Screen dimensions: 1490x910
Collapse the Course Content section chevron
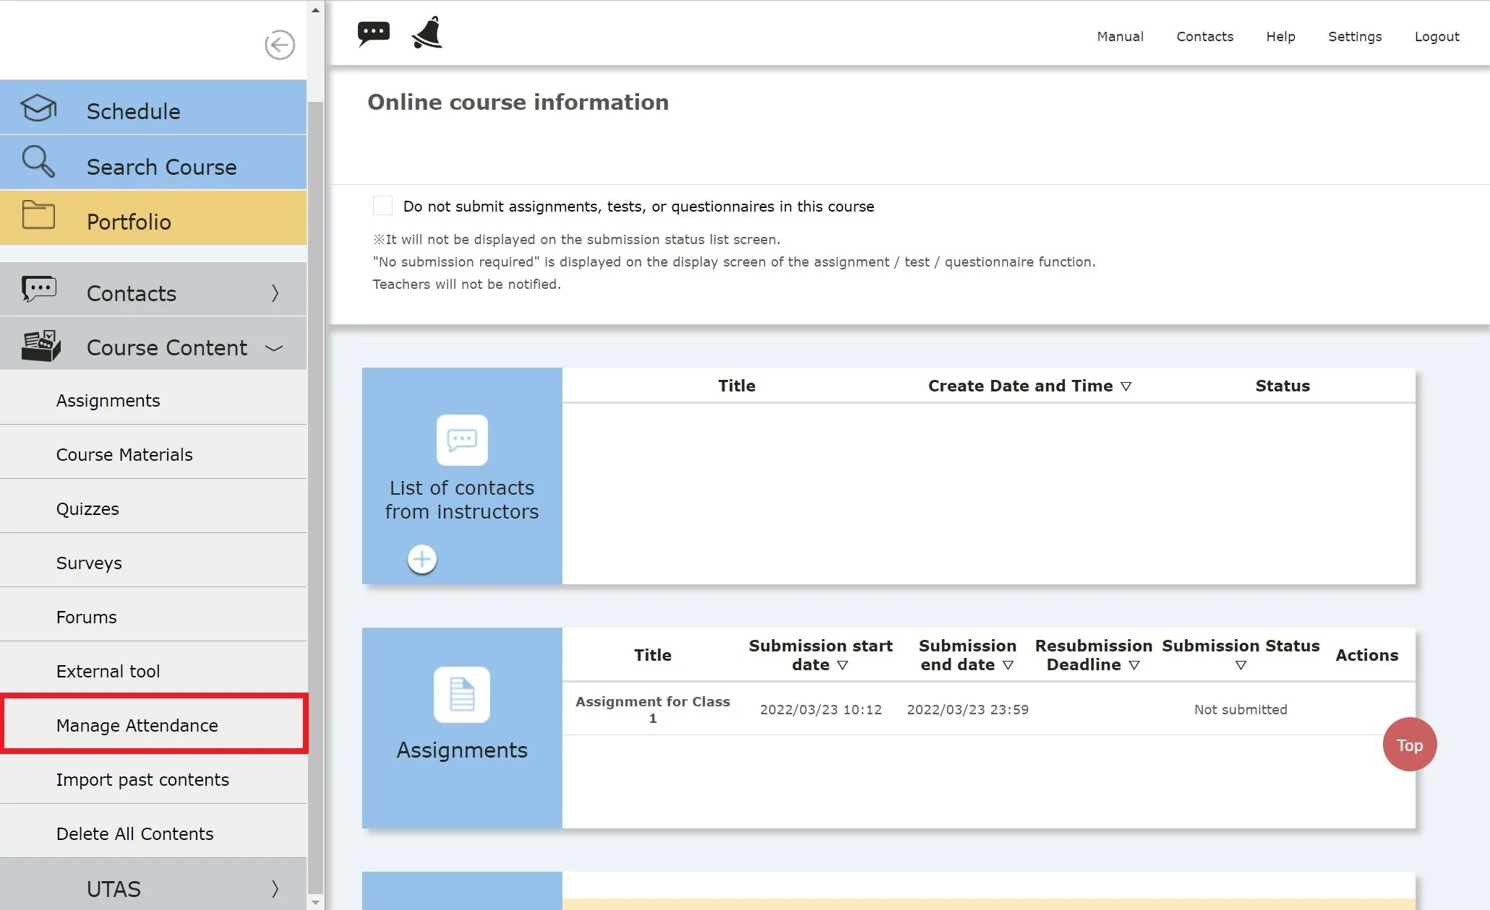pyautogui.click(x=273, y=348)
